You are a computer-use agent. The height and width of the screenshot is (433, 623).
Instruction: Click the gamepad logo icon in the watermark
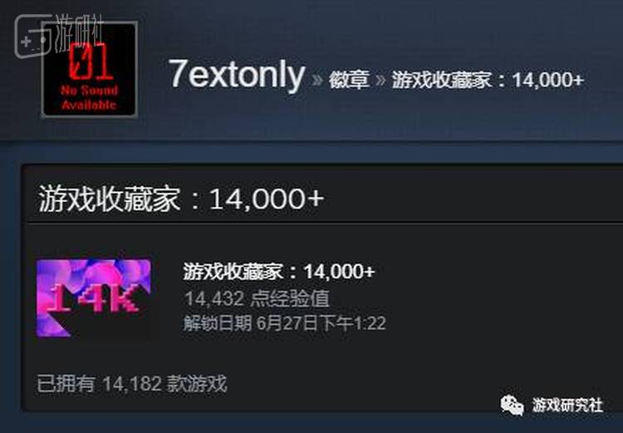tap(33, 37)
